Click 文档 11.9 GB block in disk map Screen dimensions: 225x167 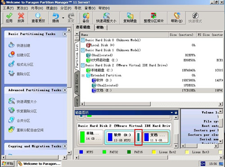pos(156,137)
